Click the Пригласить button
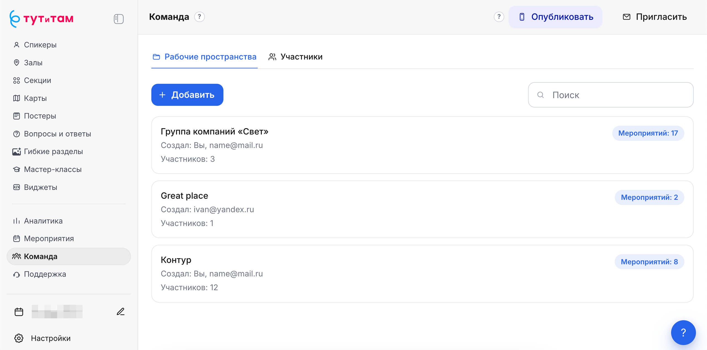Viewport: 707px width, 350px height. (x=655, y=17)
